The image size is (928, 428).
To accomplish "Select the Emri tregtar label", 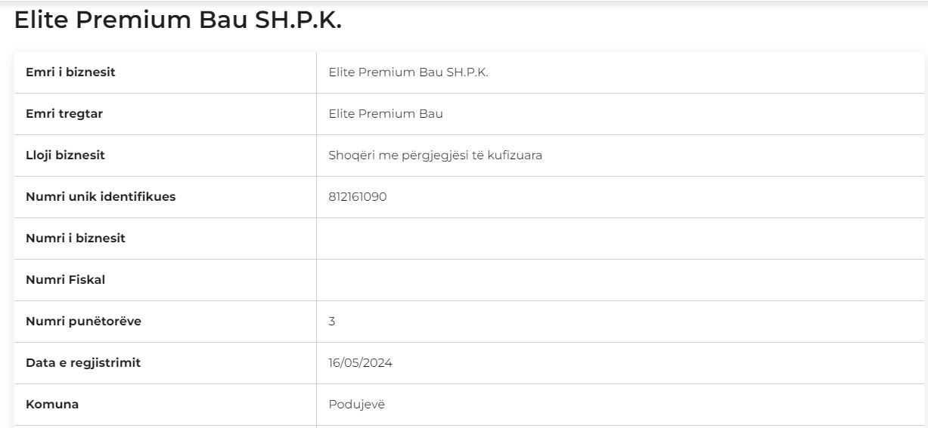I will (64, 114).
